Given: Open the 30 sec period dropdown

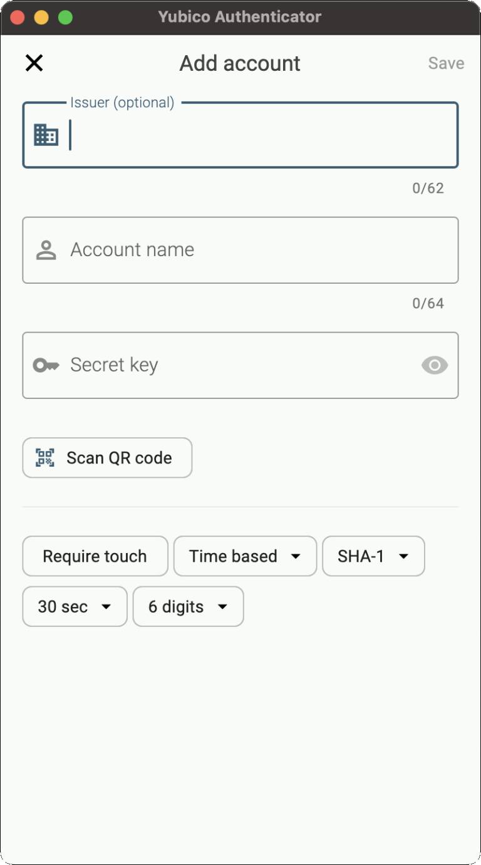Looking at the screenshot, I should pos(74,606).
